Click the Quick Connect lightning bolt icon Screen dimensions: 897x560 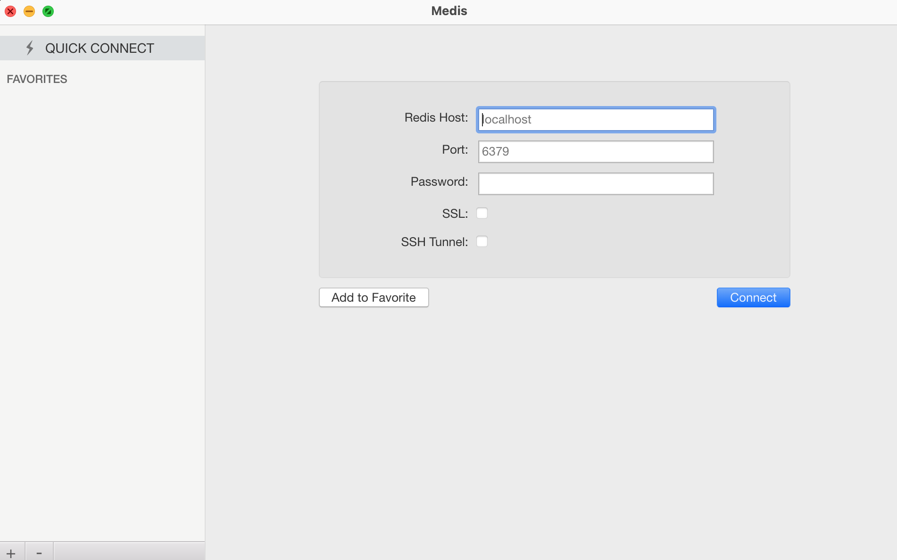[x=30, y=48]
